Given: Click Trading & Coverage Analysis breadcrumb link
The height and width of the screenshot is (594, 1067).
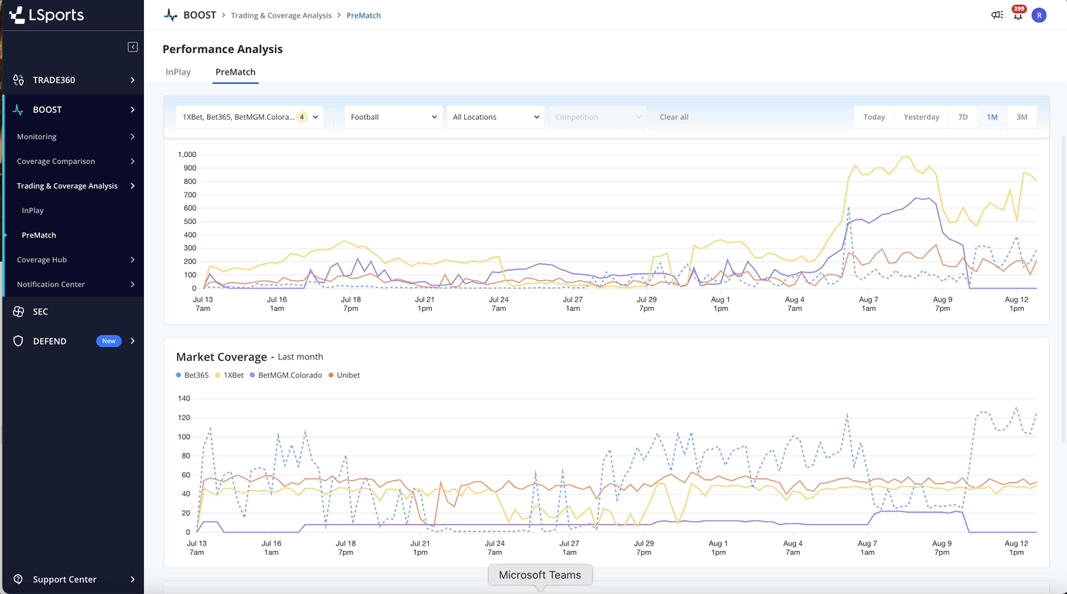Looking at the screenshot, I should pyautogui.click(x=281, y=15).
